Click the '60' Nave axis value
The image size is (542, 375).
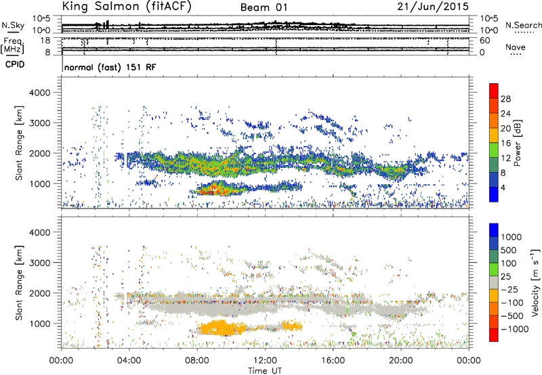point(484,41)
